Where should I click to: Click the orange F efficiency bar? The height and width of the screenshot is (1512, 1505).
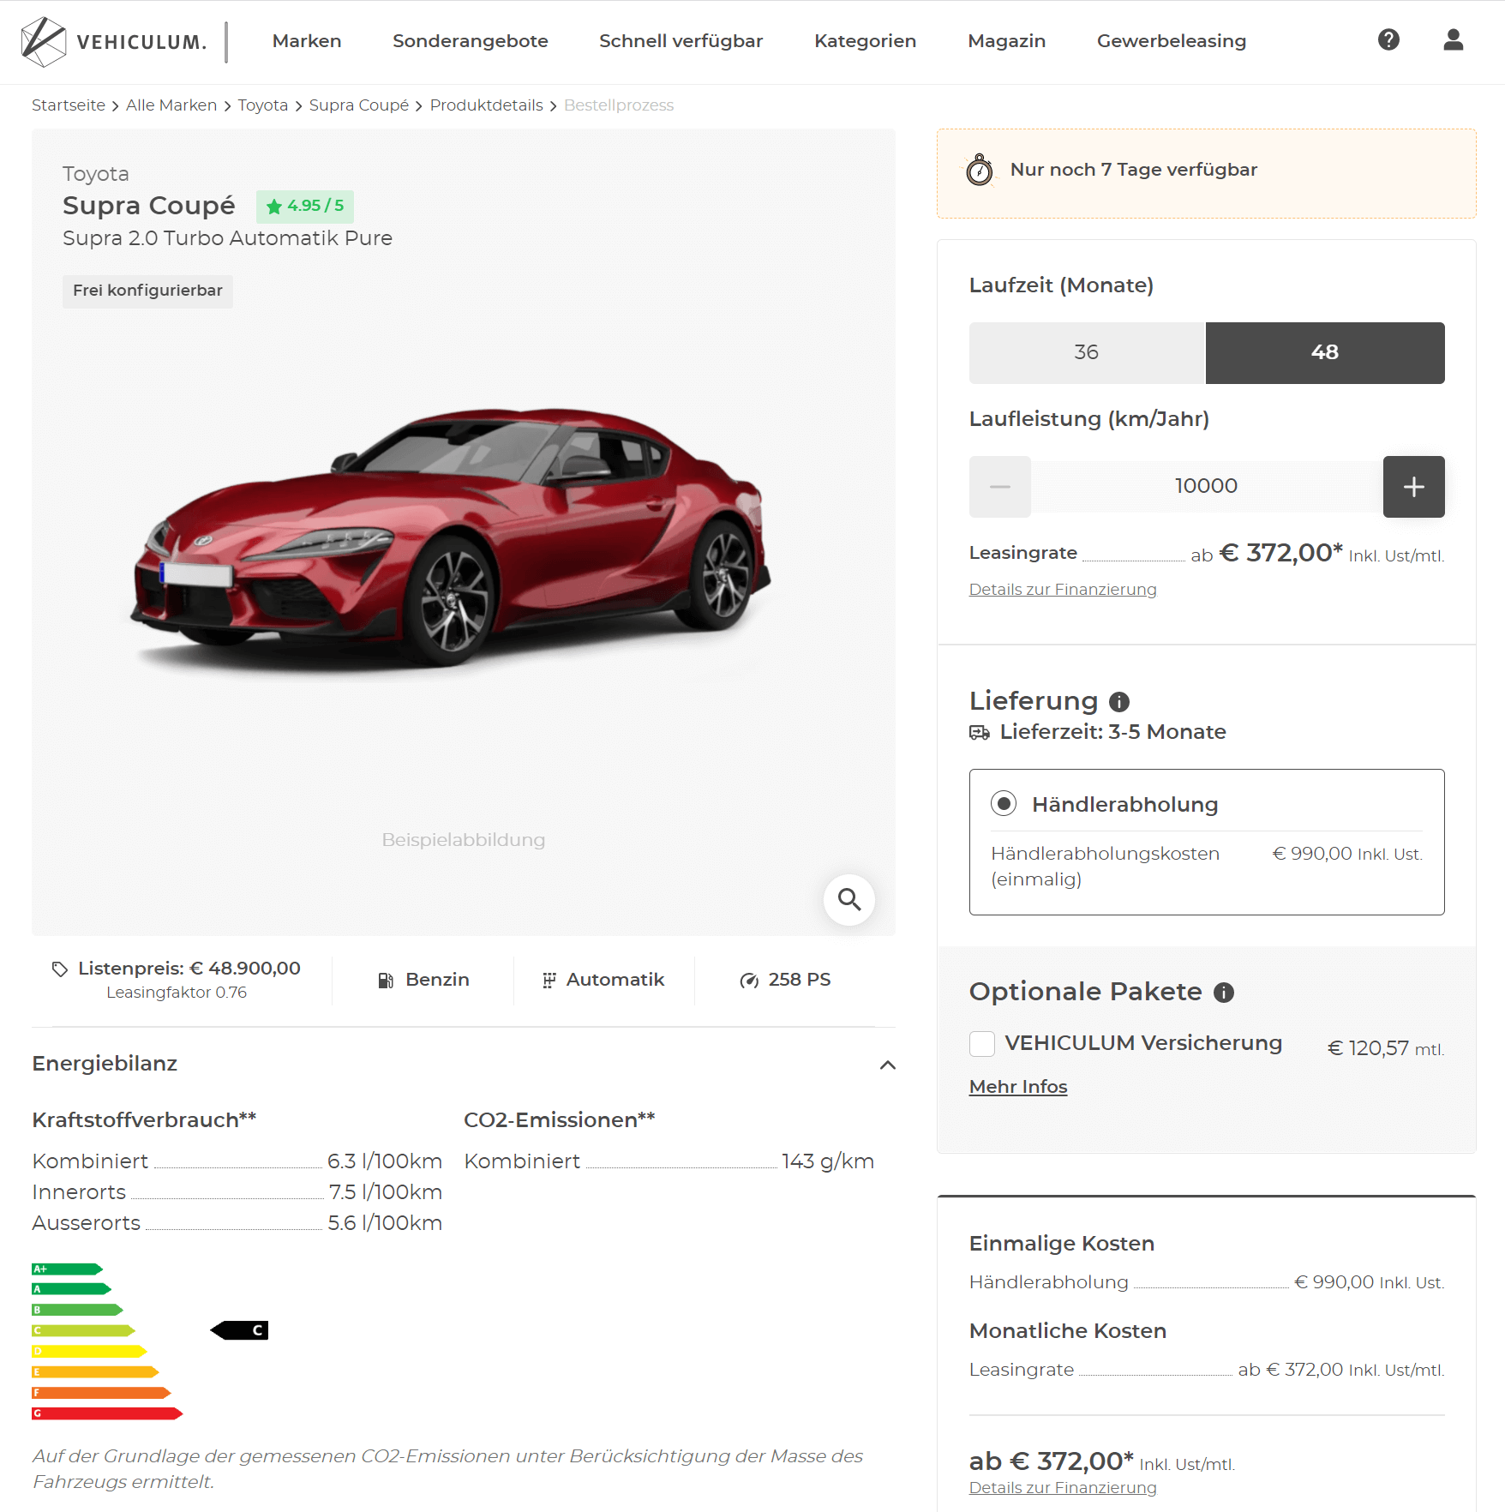101,1393
